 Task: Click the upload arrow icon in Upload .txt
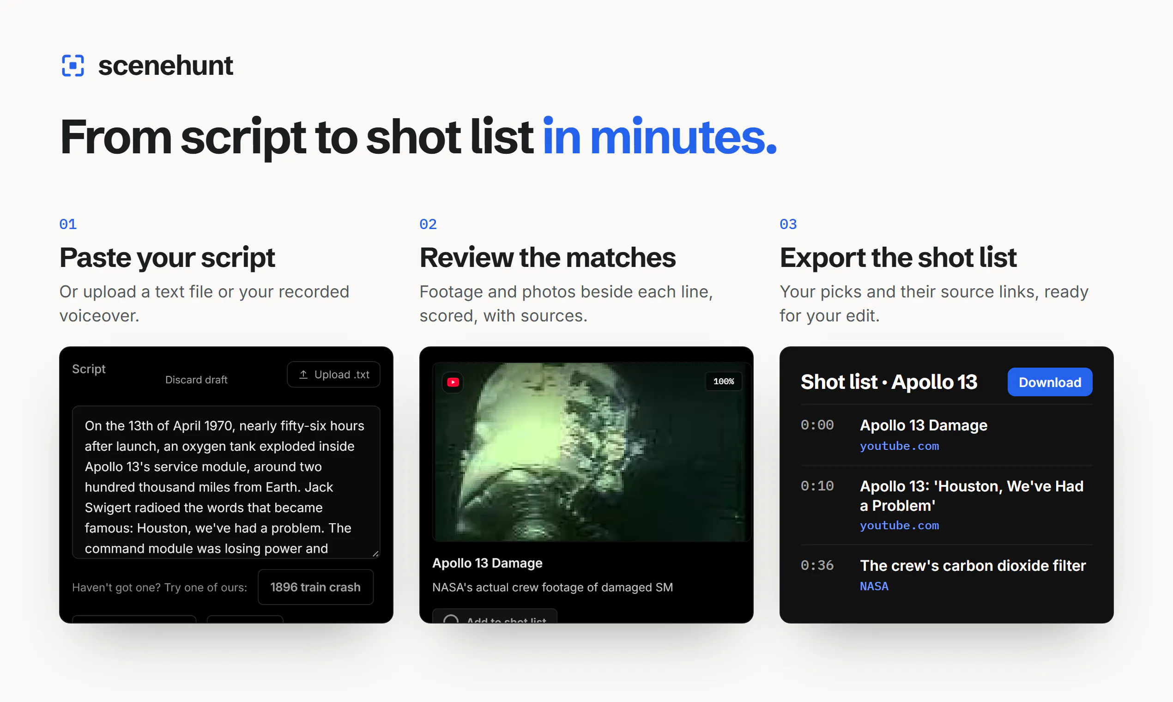tap(303, 375)
